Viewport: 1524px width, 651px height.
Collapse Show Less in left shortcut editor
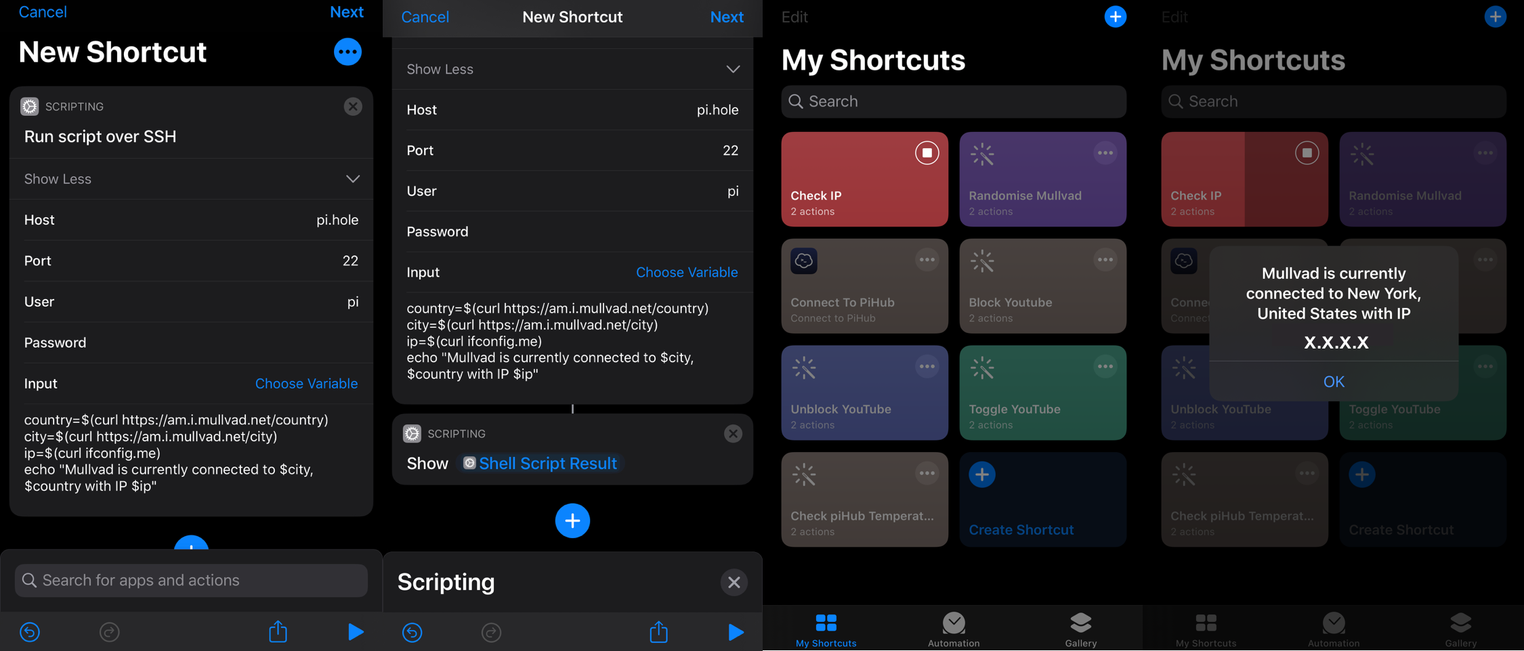coord(353,179)
